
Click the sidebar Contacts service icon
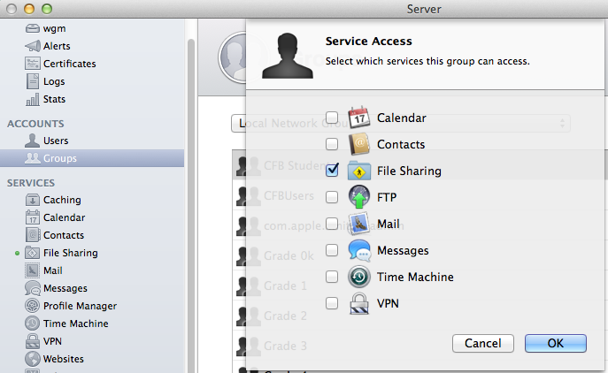32,235
